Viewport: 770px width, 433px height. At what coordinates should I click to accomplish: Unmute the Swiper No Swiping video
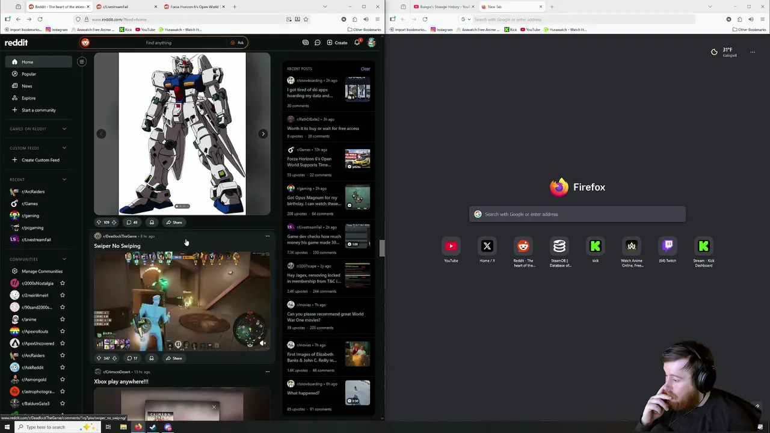coord(263,343)
